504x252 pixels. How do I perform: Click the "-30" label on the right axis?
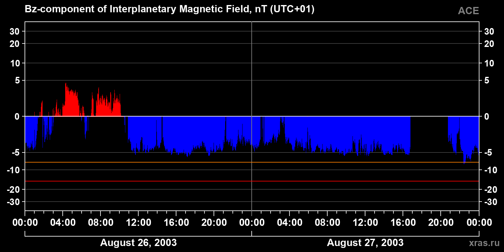490,202
